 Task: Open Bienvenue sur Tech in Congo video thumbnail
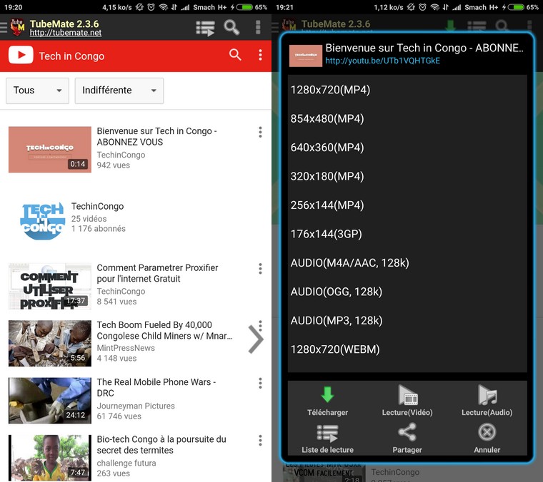coord(50,149)
